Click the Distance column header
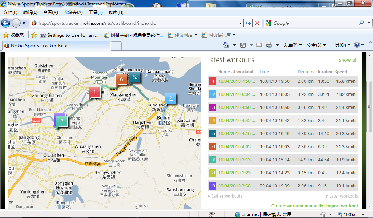 (306, 72)
